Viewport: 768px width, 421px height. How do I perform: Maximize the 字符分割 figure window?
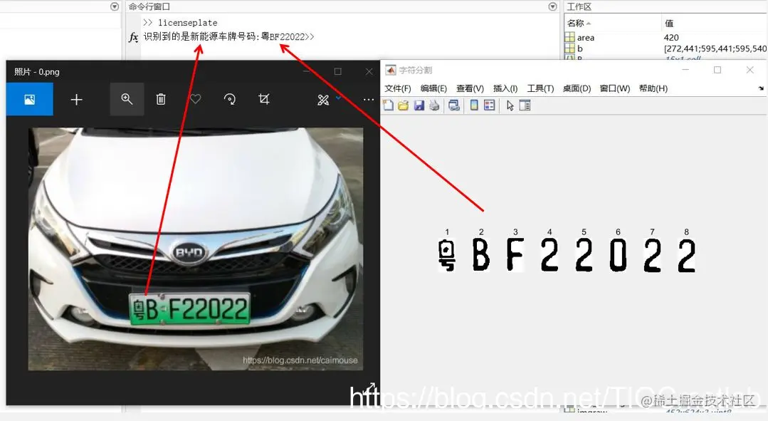pyautogui.click(x=717, y=70)
